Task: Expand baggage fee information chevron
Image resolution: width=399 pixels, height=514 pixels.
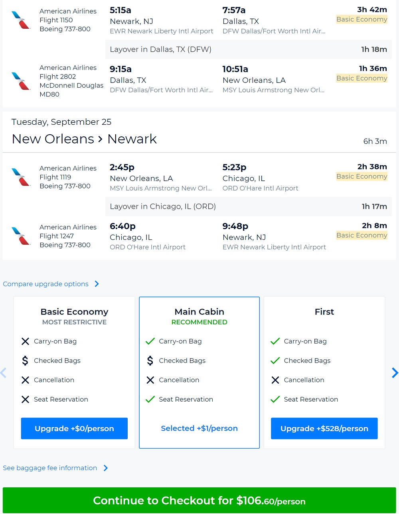Action: [106, 468]
